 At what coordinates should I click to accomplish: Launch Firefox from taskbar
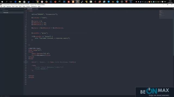46,2
